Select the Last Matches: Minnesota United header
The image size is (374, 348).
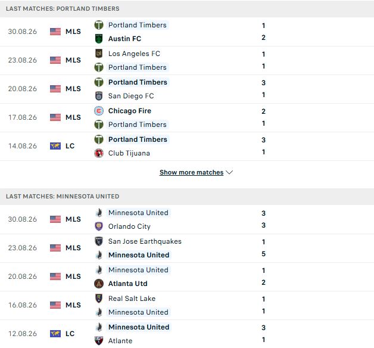63,197
